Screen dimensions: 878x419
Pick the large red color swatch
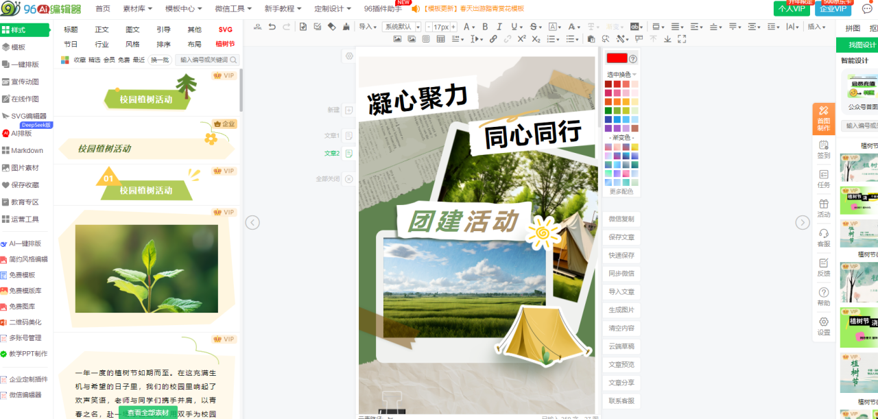click(x=617, y=58)
